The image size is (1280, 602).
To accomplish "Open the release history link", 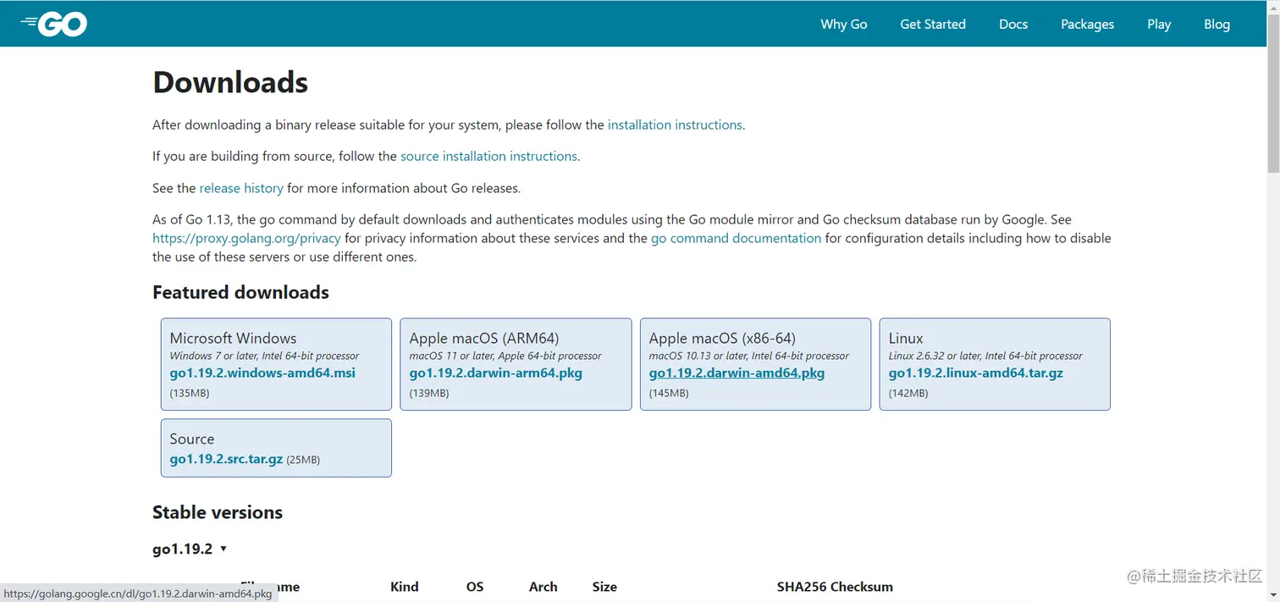I will 241,188.
